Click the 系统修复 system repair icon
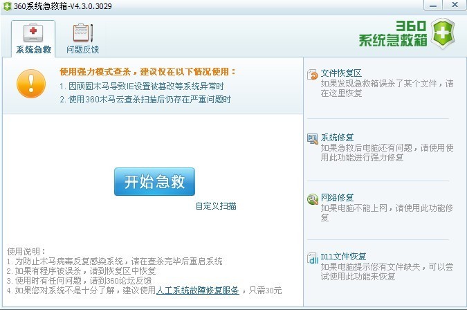Screen dimensions: 467x312 (x=313, y=139)
